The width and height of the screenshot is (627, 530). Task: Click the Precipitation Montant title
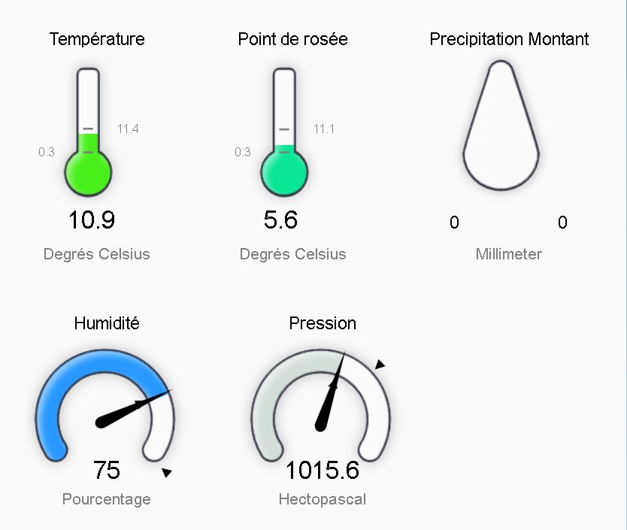point(509,39)
